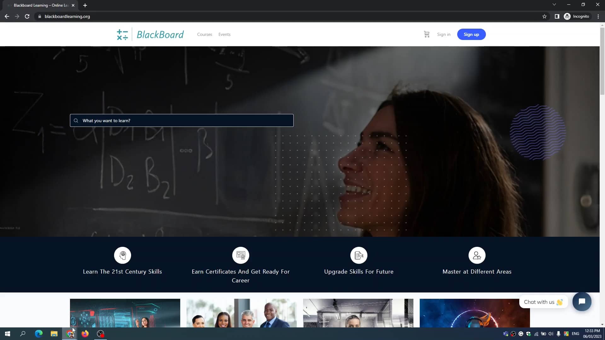
Task: Open the Chrome three-dot menu
Action: click(x=598, y=16)
